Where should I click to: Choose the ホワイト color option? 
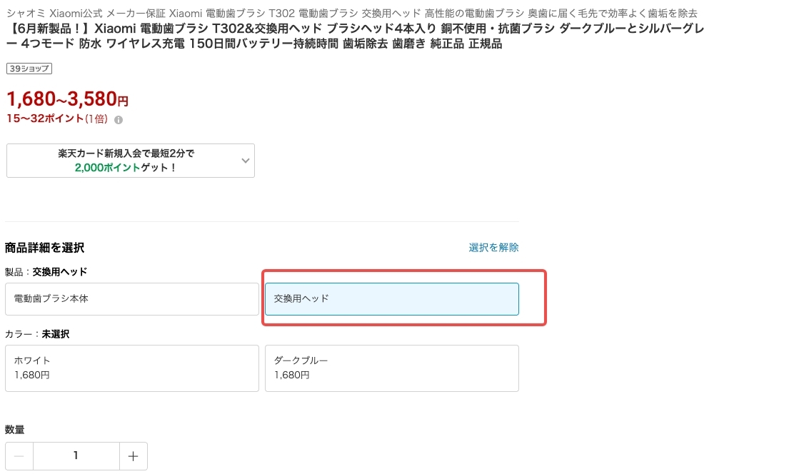pos(132,368)
